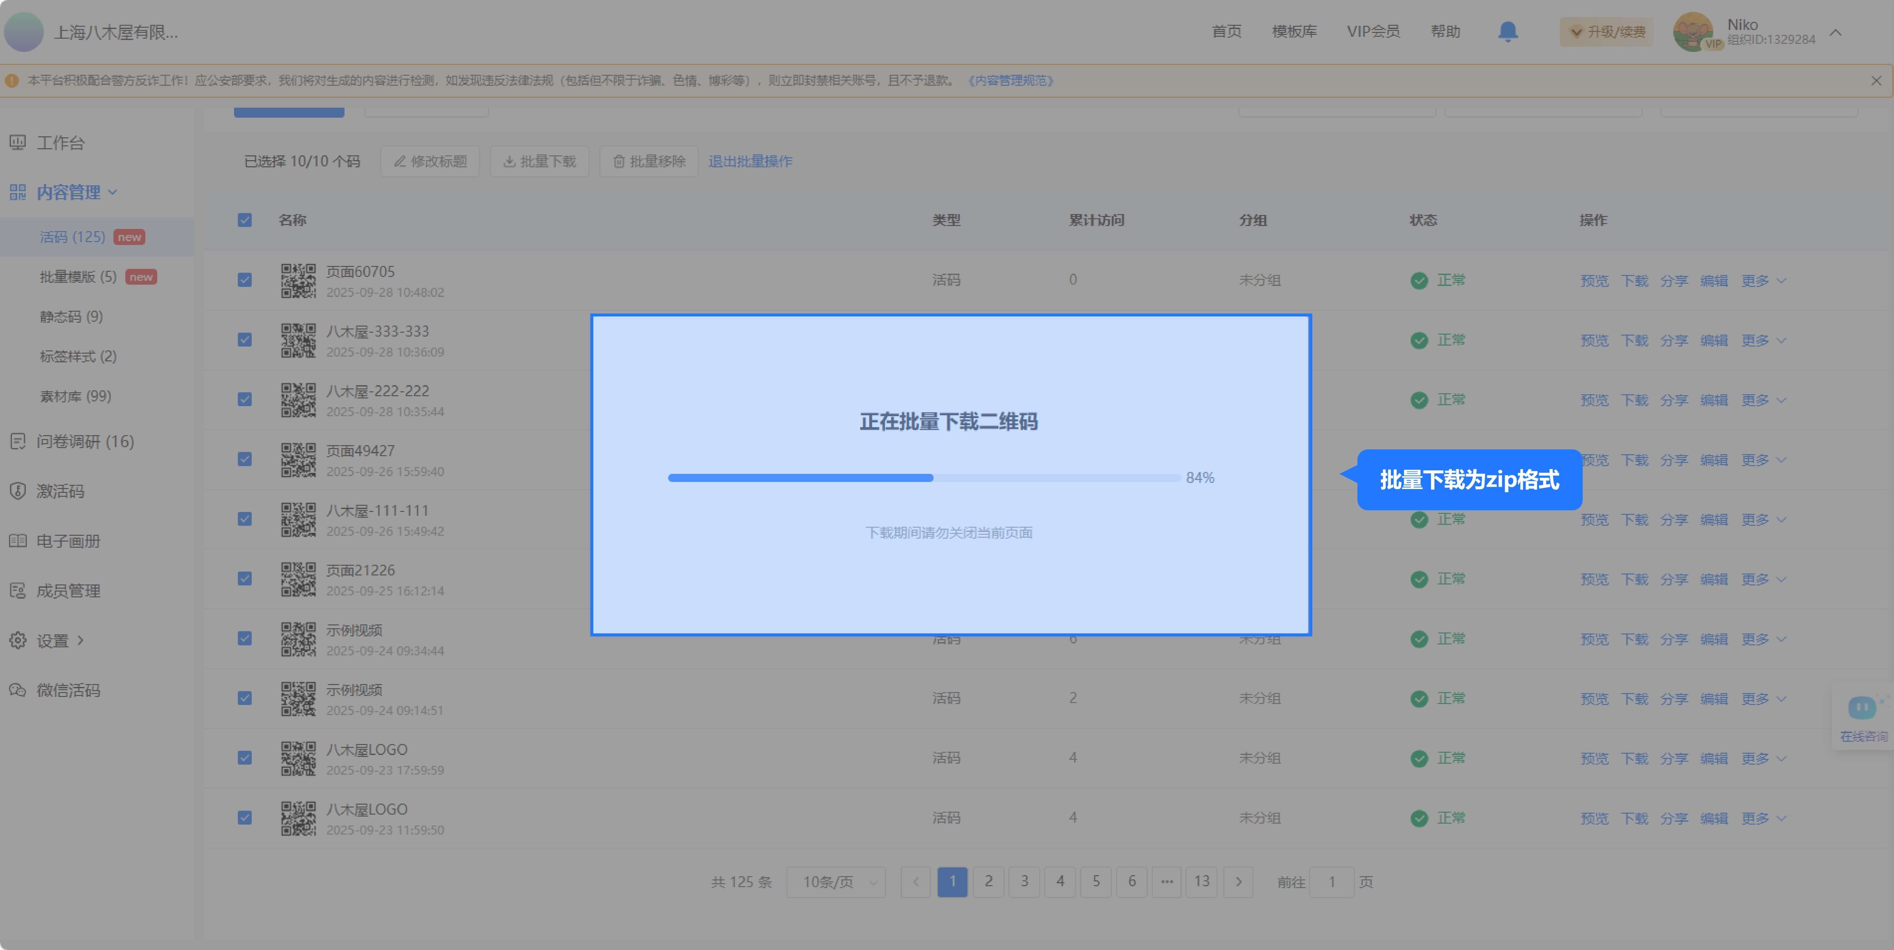1894x950 pixels.
Task: Click the notification bell icon
Action: pos(1507,32)
